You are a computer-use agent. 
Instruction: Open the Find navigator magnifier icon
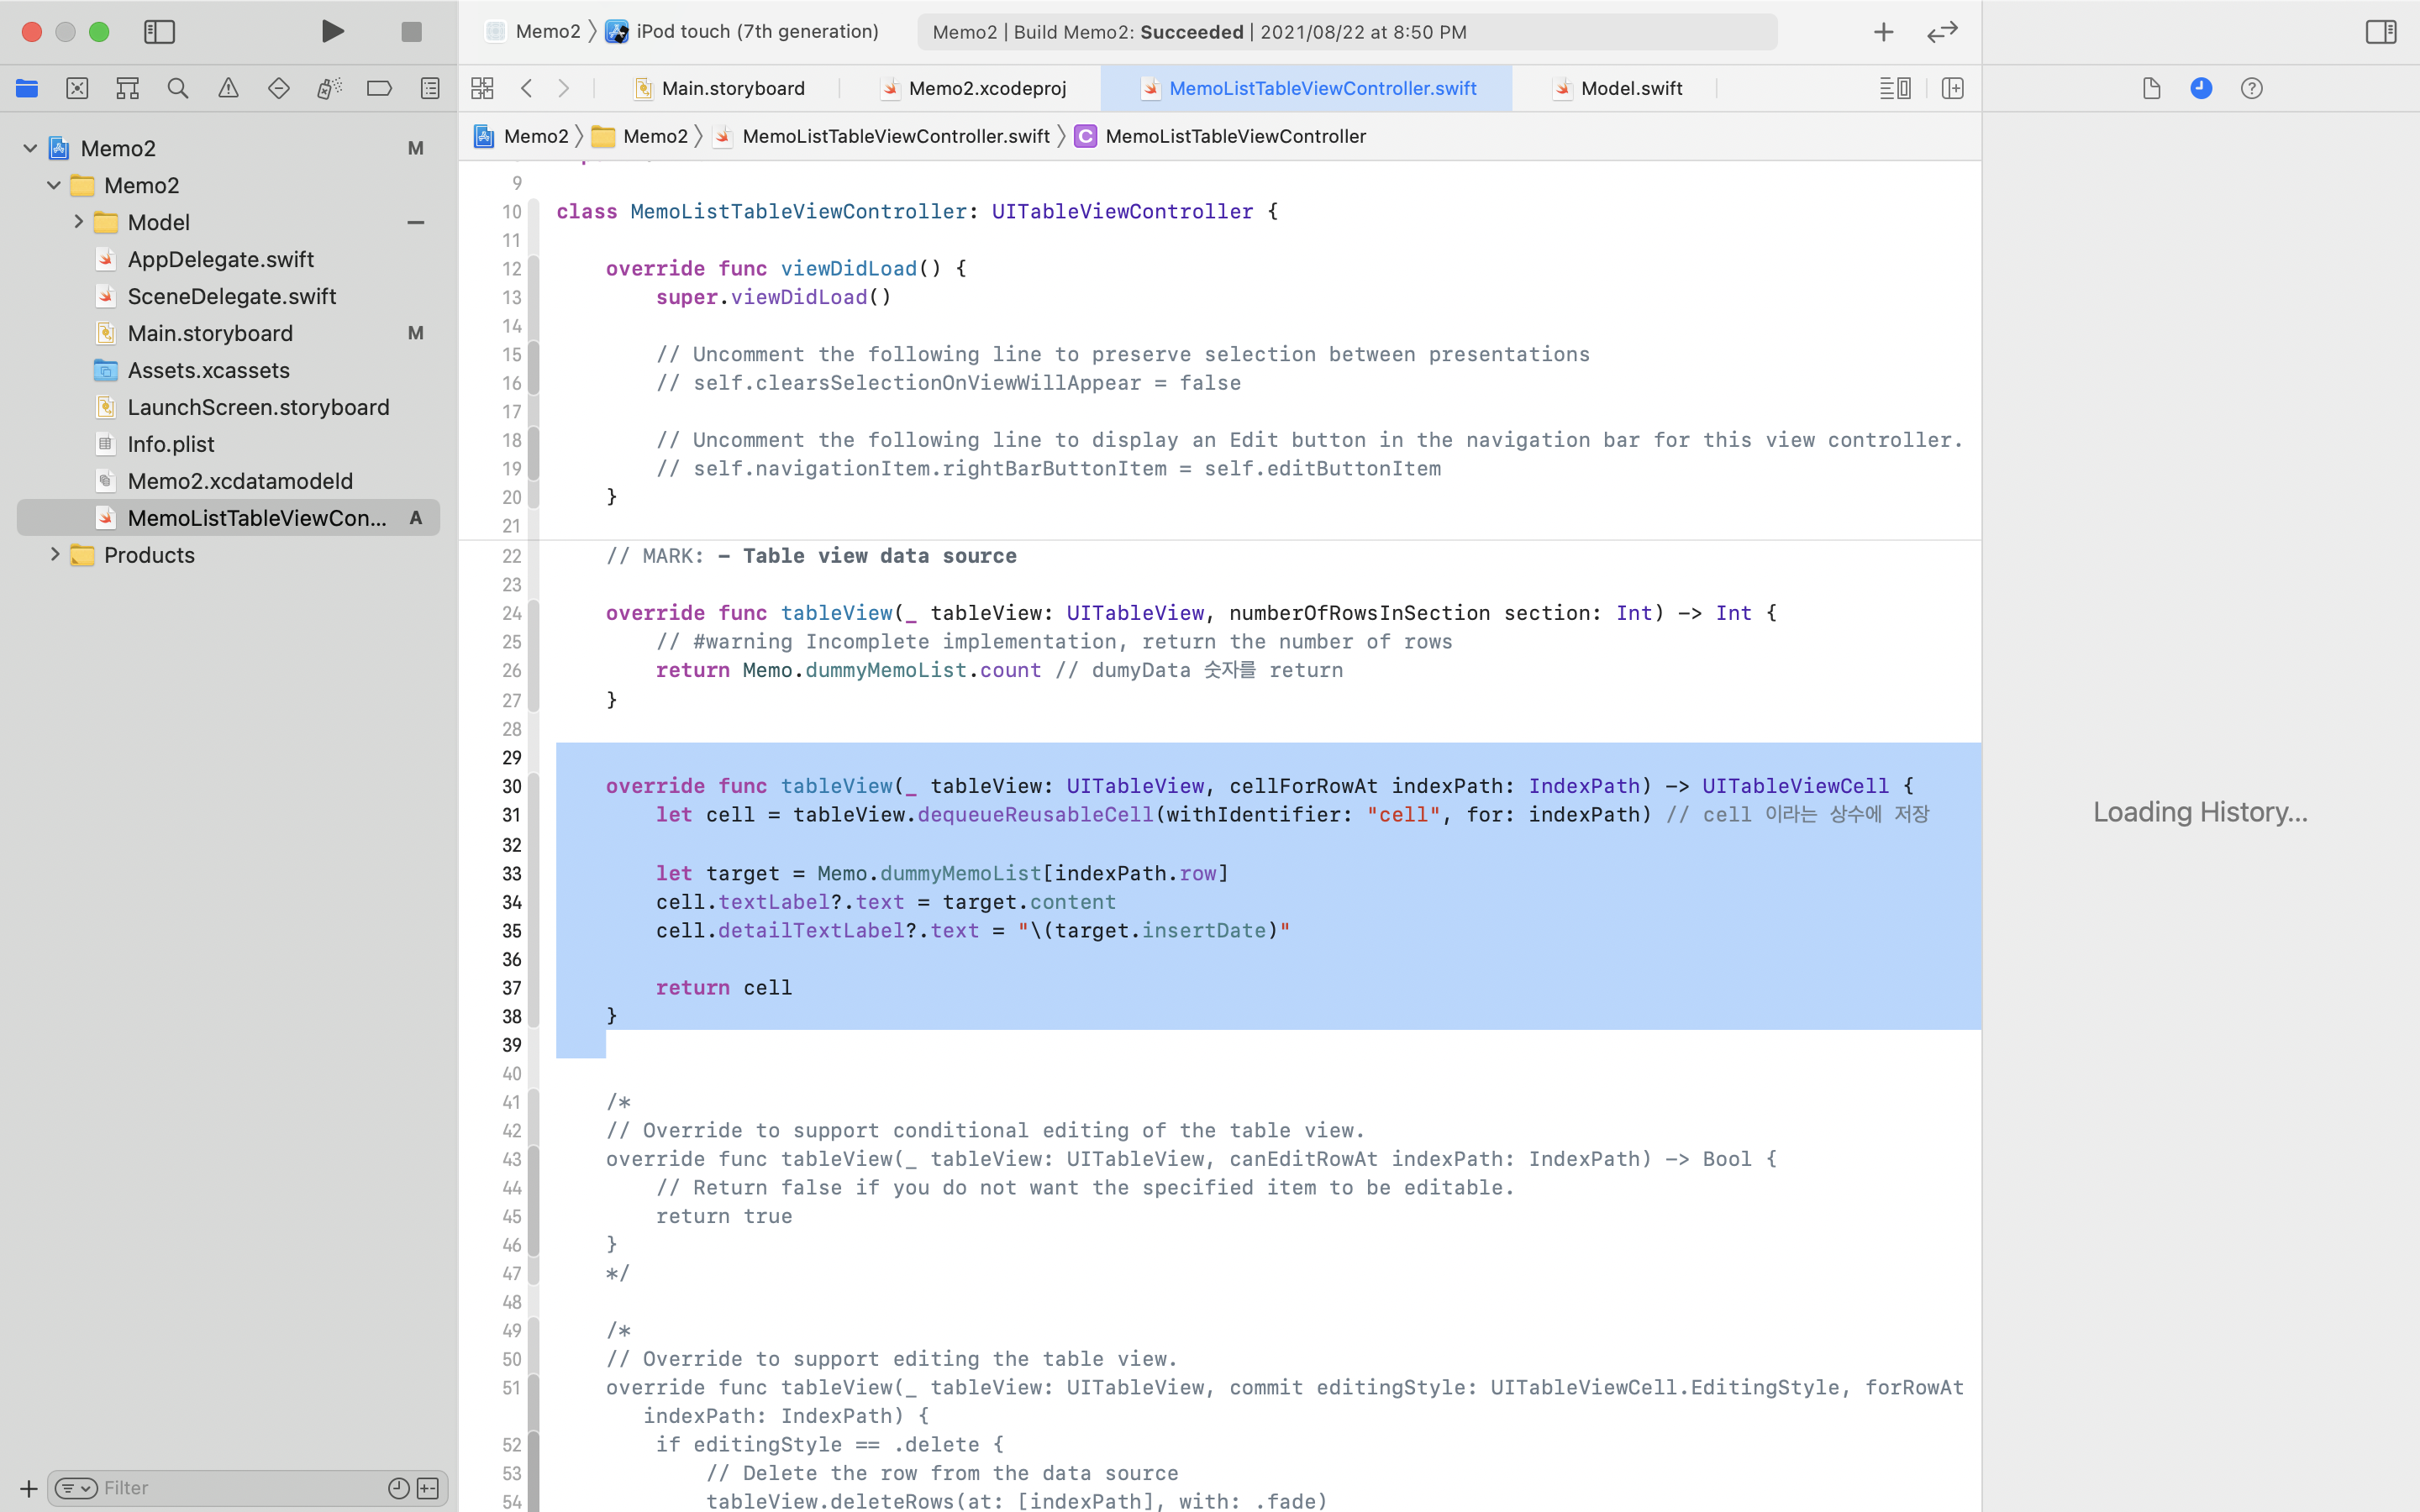pyautogui.click(x=178, y=88)
